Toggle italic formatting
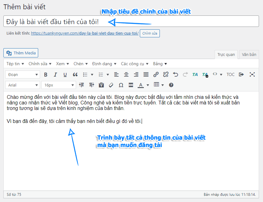This screenshot has width=263, height=202. [x=55, y=74]
